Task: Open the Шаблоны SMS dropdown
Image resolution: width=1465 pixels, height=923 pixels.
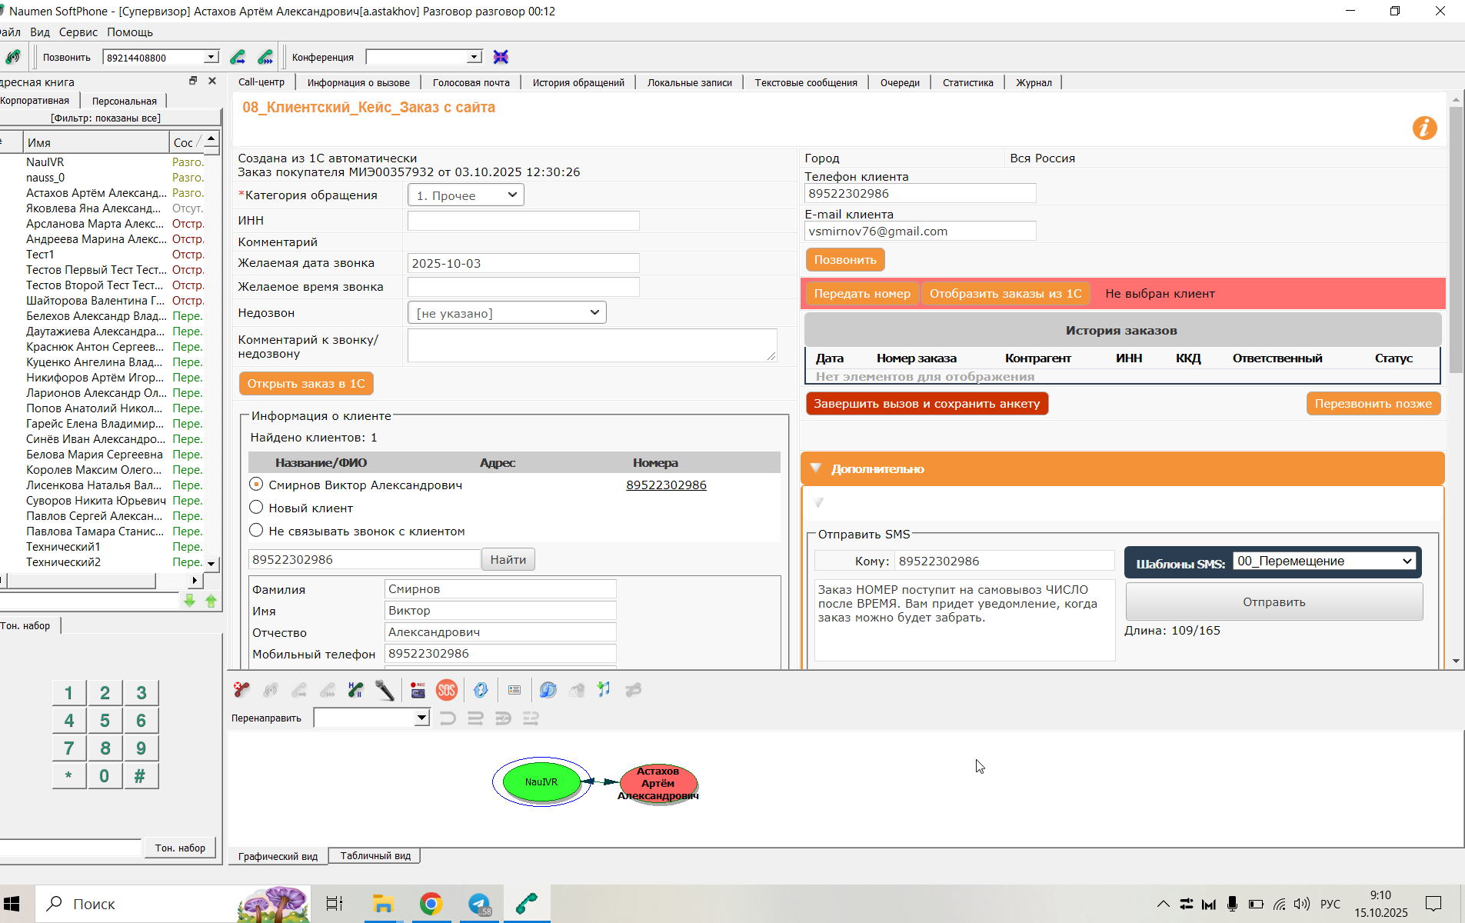Action: [x=1325, y=561]
